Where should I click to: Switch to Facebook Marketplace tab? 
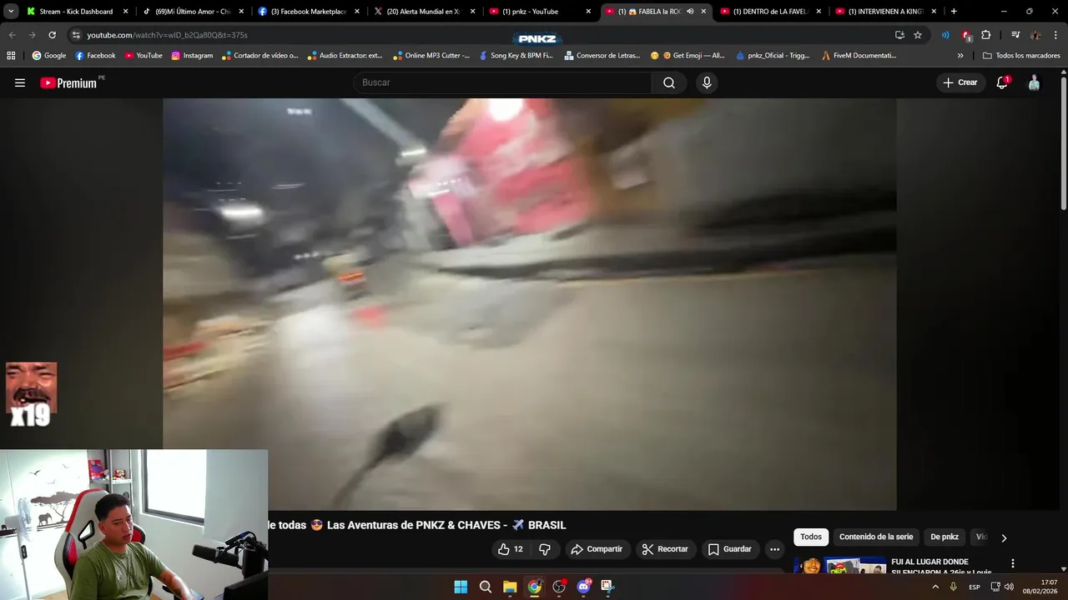(308, 12)
